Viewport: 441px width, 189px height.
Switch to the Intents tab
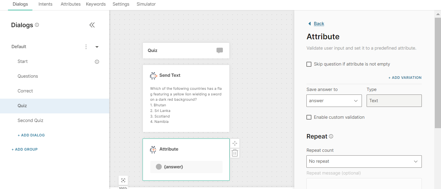click(45, 4)
